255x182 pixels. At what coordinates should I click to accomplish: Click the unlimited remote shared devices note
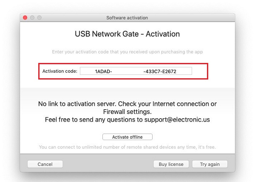pyautogui.click(x=127, y=147)
